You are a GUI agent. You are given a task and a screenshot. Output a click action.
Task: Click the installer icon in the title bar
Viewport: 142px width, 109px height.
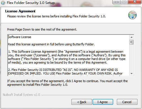(x=3, y=3)
